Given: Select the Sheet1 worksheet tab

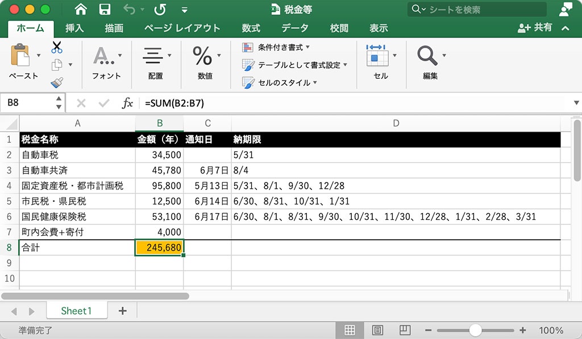Looking at the screenshot, I should (76, 311).
